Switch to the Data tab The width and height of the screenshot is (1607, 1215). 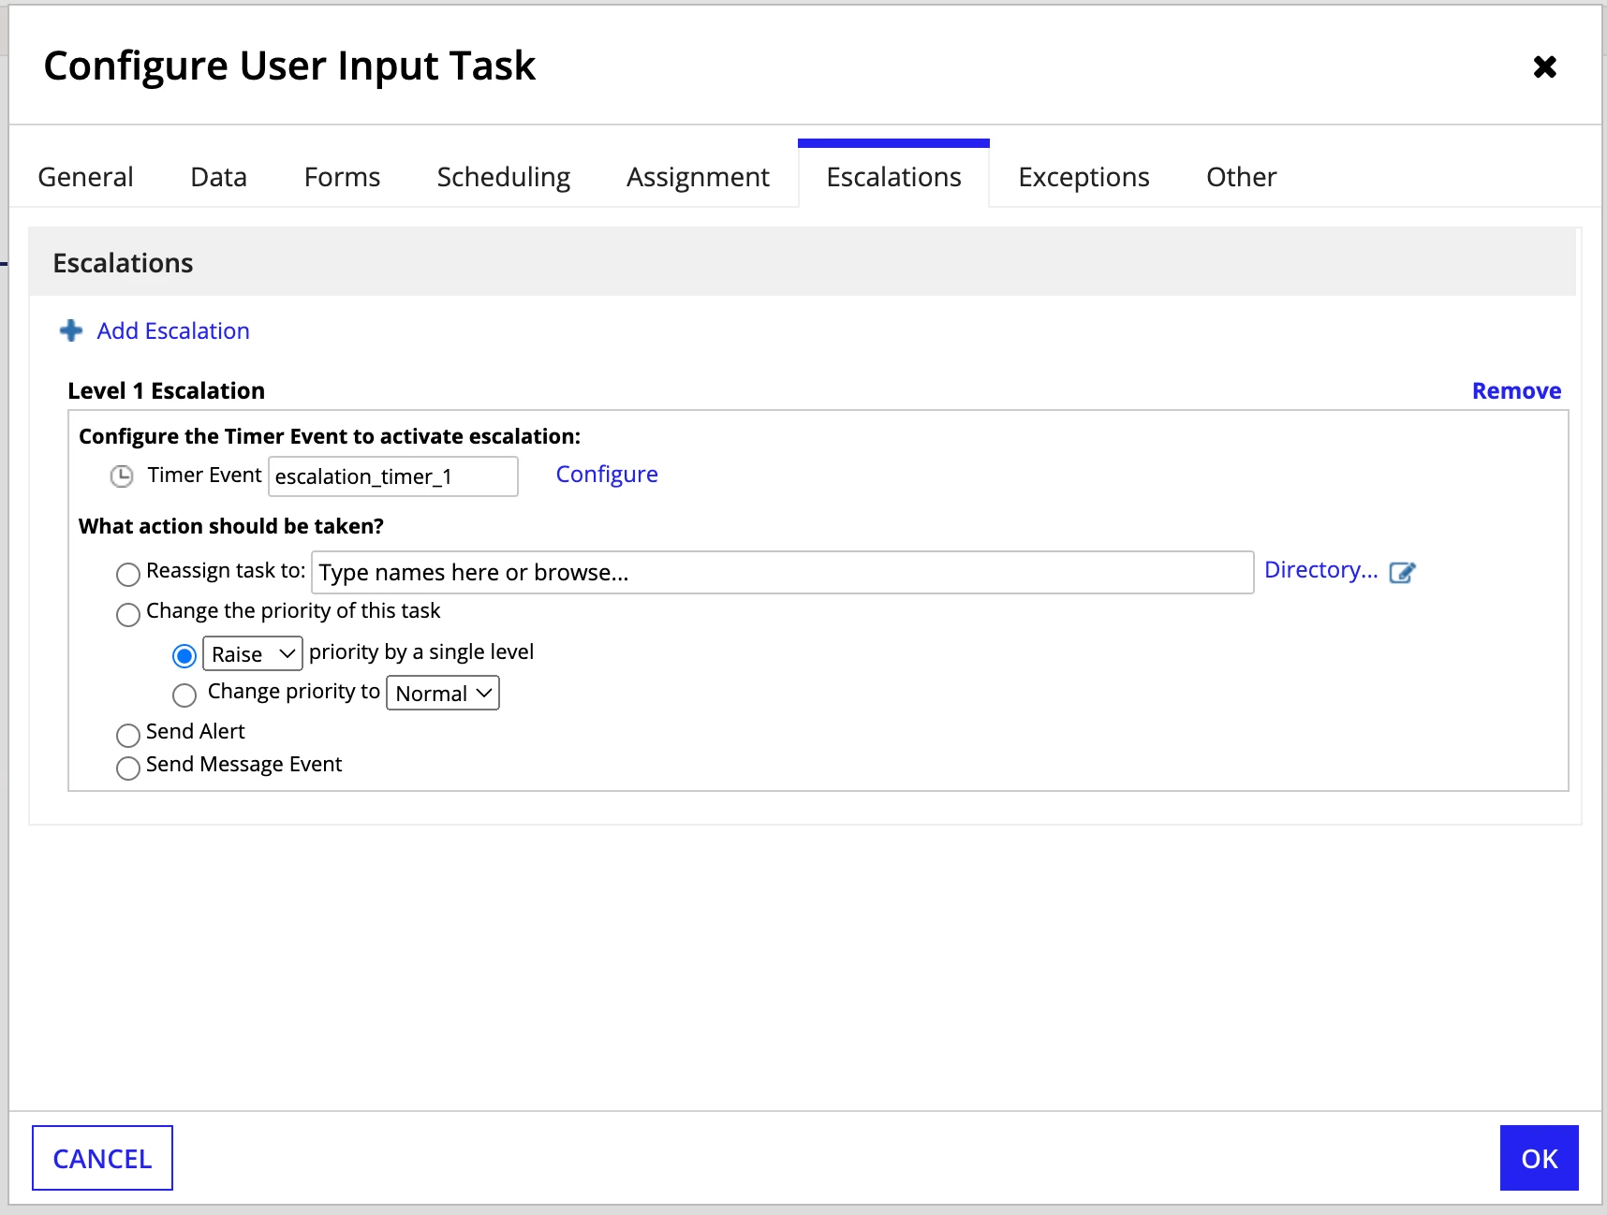[218, 177]
